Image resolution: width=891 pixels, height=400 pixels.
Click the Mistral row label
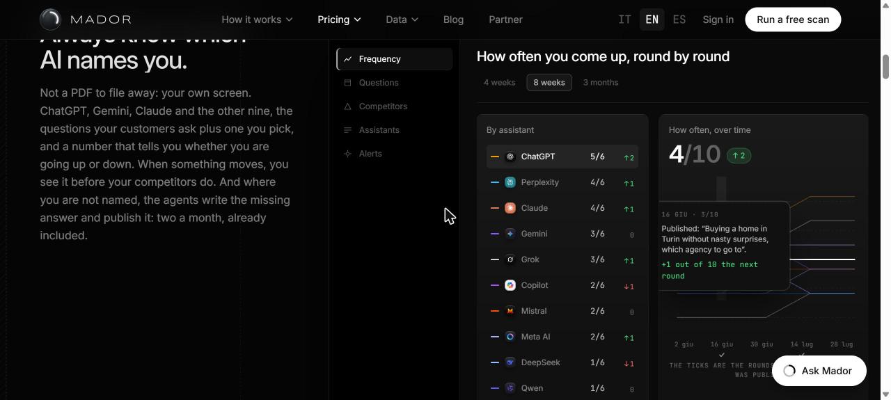tap(534, 311)
